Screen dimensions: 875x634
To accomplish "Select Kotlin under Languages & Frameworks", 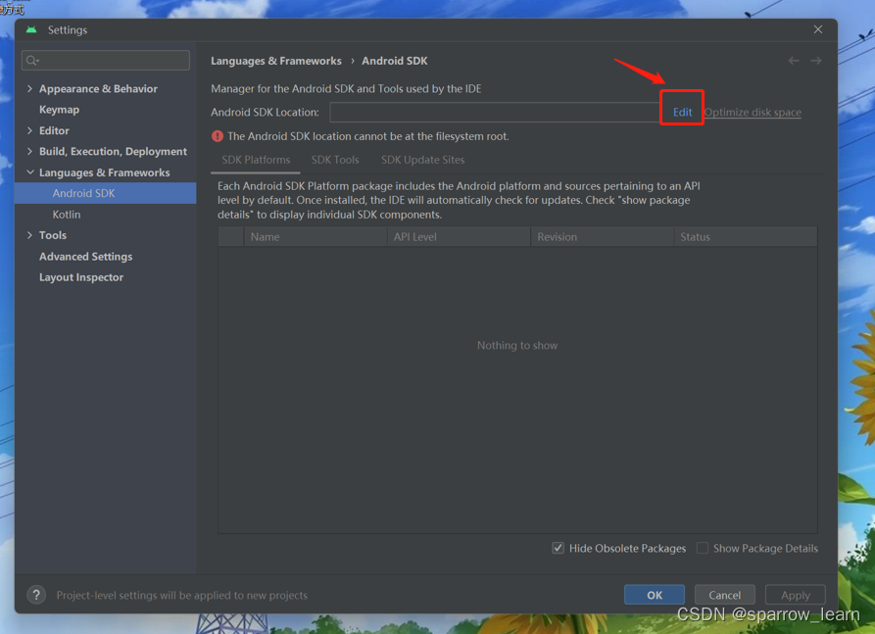I will tap(67, 215).
